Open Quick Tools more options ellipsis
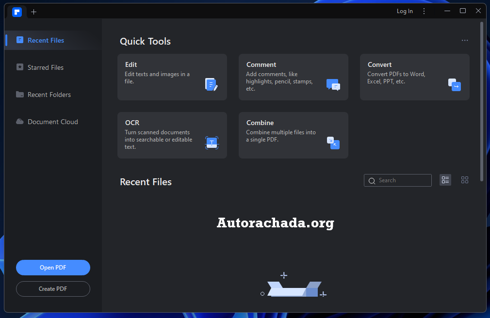This screenshot has width=490, height=318. point(465,41)
